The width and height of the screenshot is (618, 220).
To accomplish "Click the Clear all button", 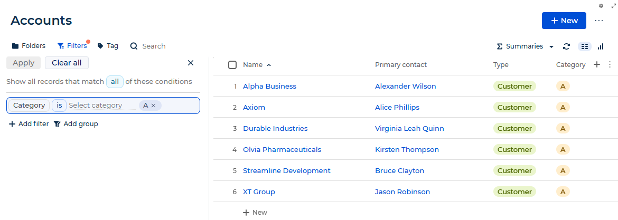I will (x=67, y=63).
